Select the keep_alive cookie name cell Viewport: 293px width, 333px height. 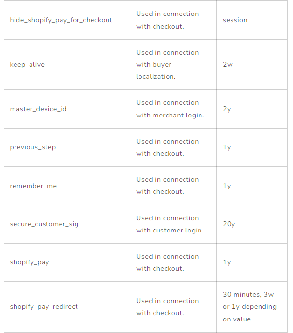coord(27,65)
